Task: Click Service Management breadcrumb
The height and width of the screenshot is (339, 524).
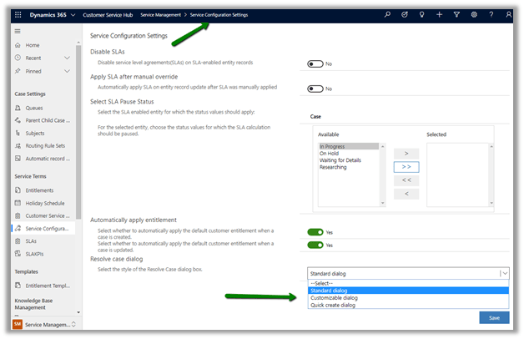Action: [x=160, y=15]
